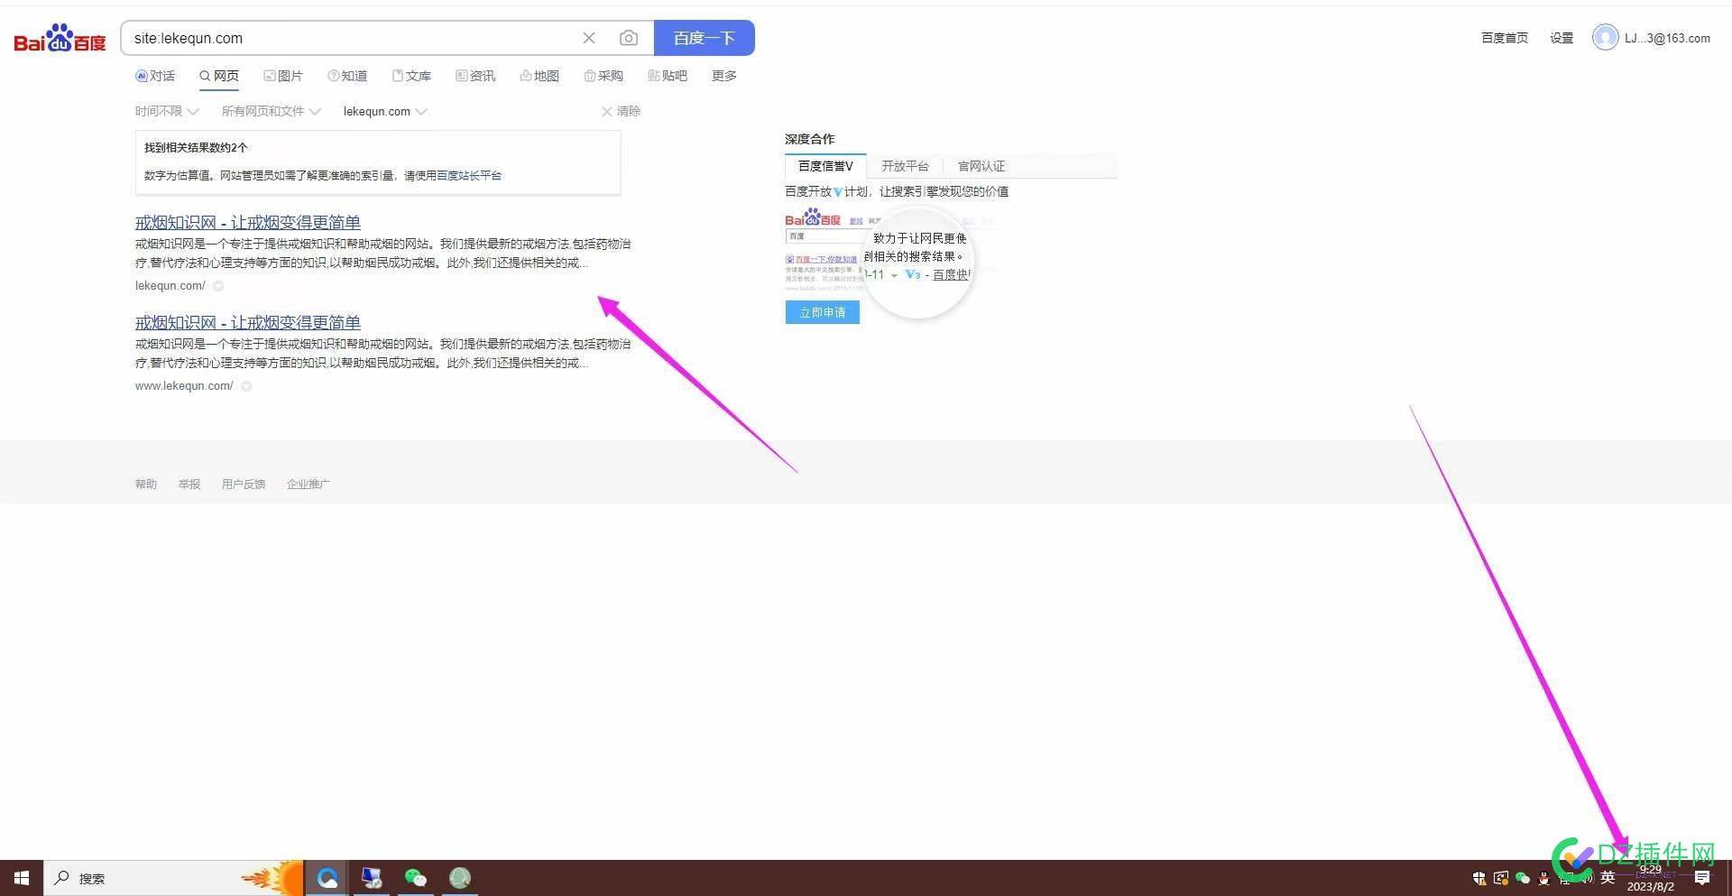Open the Windows Start menu

(x=22, y=878)
